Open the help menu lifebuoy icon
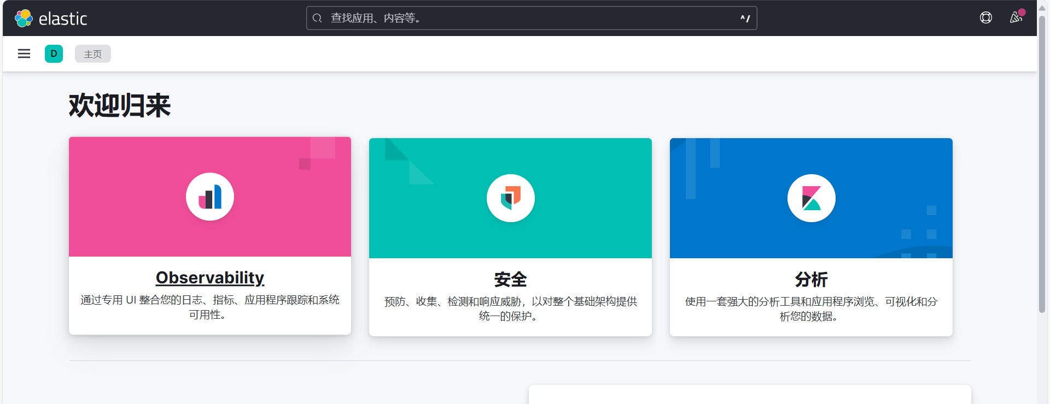Screen dimensions: 1050x404 pos(986,18)
